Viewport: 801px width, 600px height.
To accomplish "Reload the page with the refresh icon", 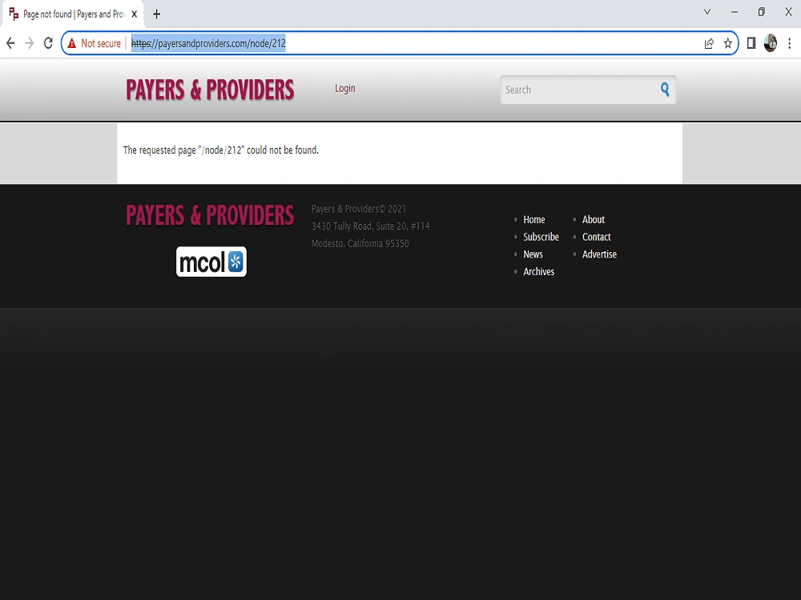I will click(x=49, y=43).
